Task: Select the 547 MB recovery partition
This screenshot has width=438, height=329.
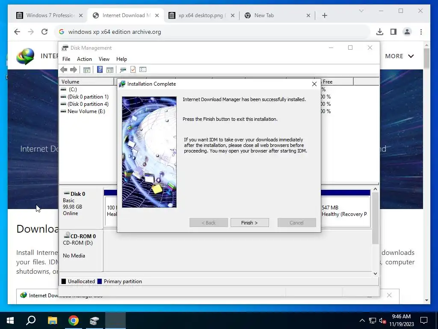Action: [x=346, y=211]
